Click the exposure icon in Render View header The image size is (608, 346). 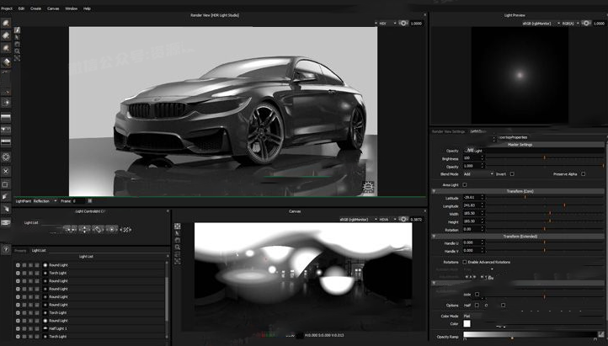[x=403, y=23]
